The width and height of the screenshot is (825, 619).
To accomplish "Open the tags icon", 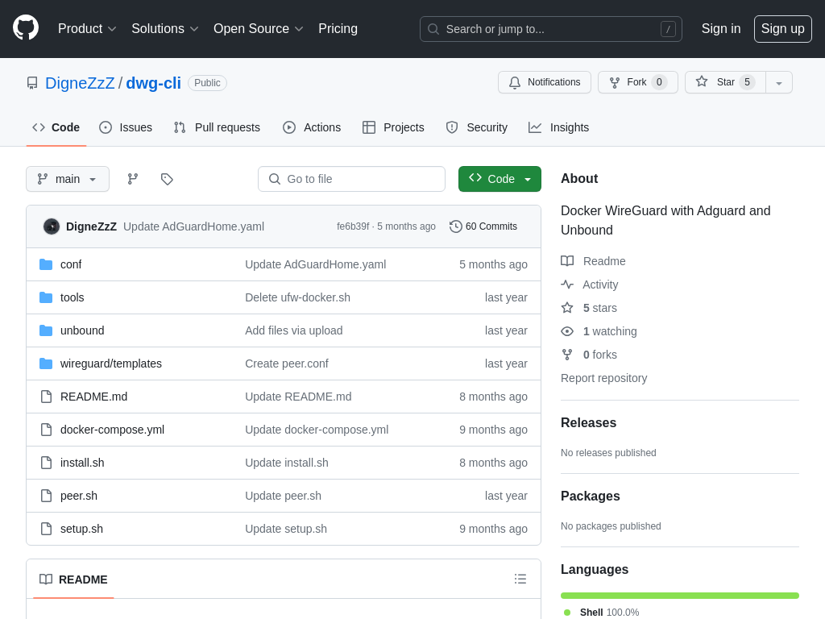I will pos(167,179).
